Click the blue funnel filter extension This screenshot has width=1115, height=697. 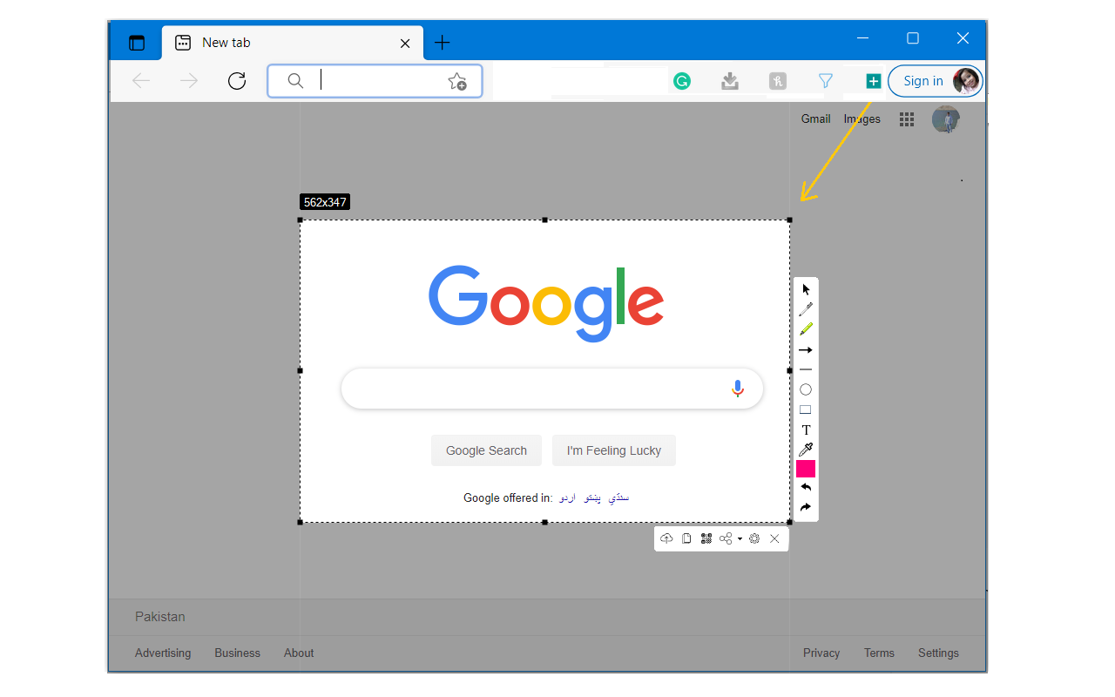click(x=826, y=81)
